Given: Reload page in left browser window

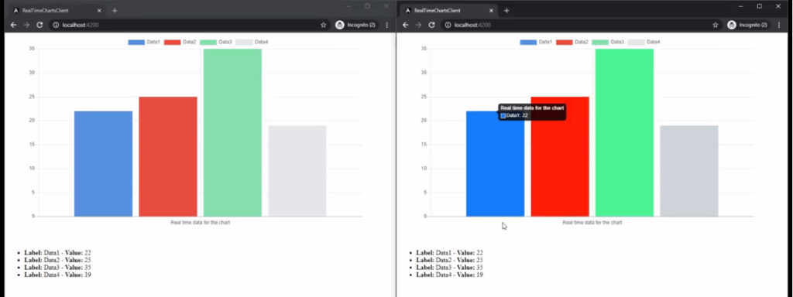Looking at the screenshot, I should click(x=39, y=25).
